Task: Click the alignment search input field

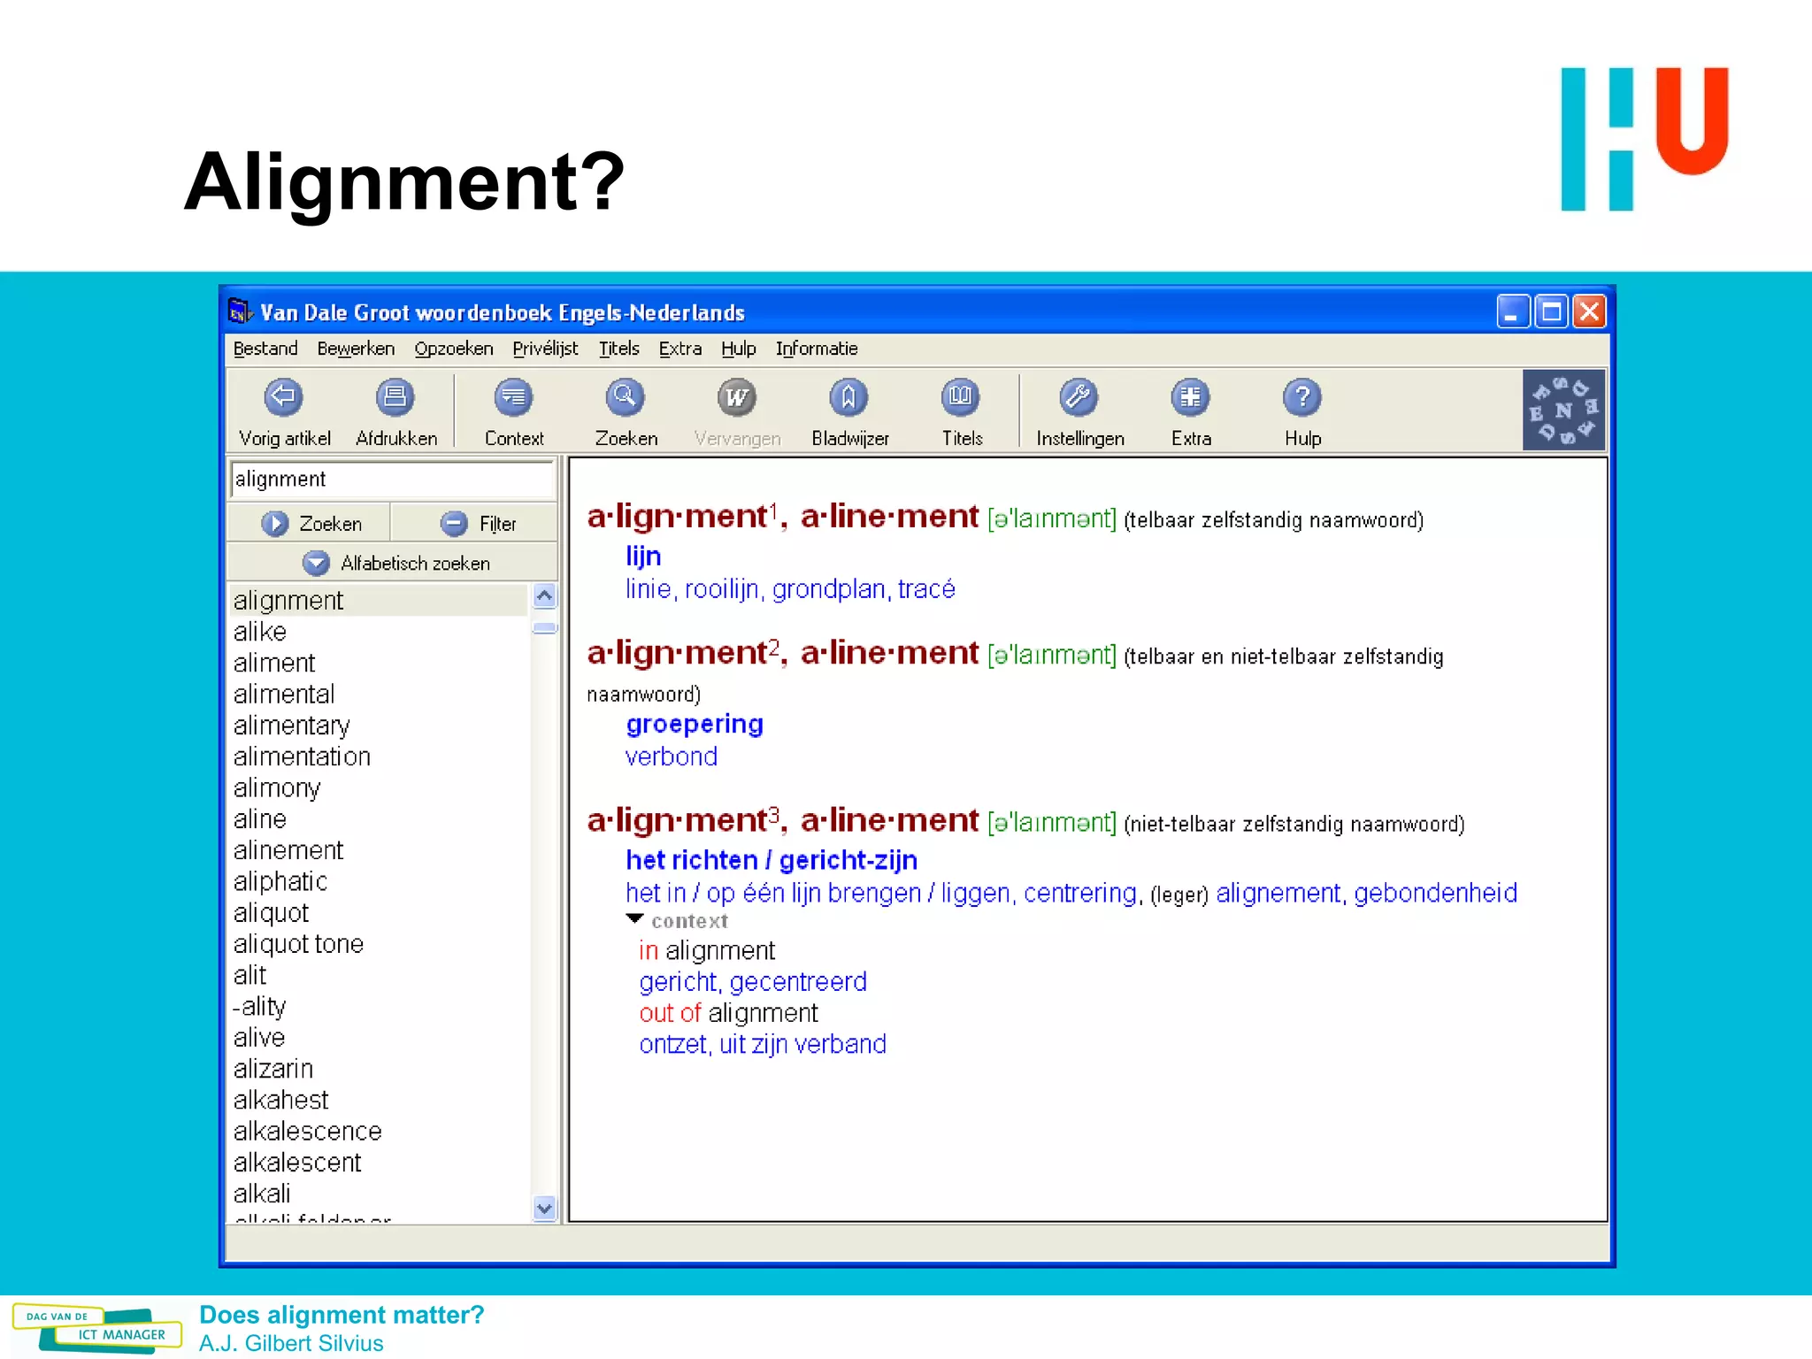Action: coord(392,480)
